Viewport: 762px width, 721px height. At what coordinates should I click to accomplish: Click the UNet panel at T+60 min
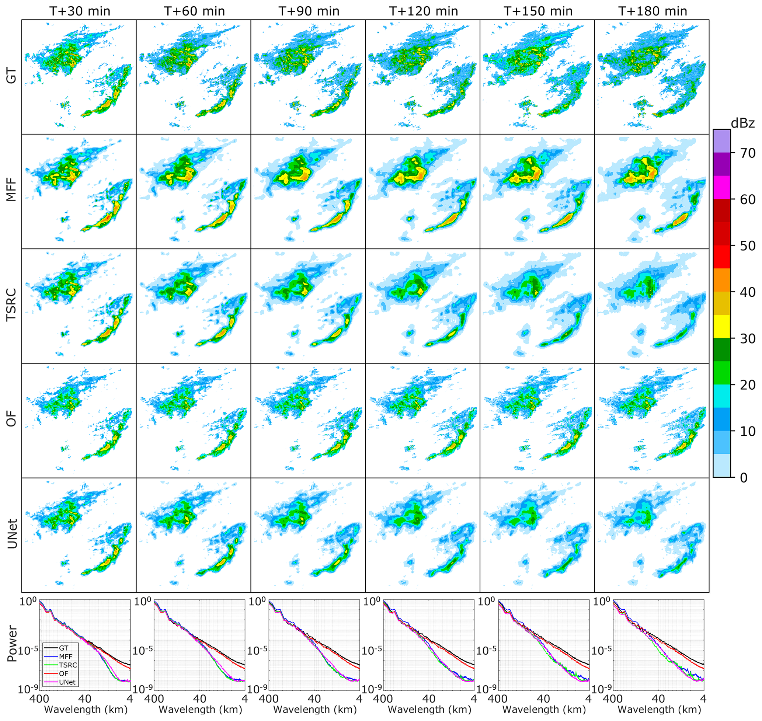click(x=194, y=535)
